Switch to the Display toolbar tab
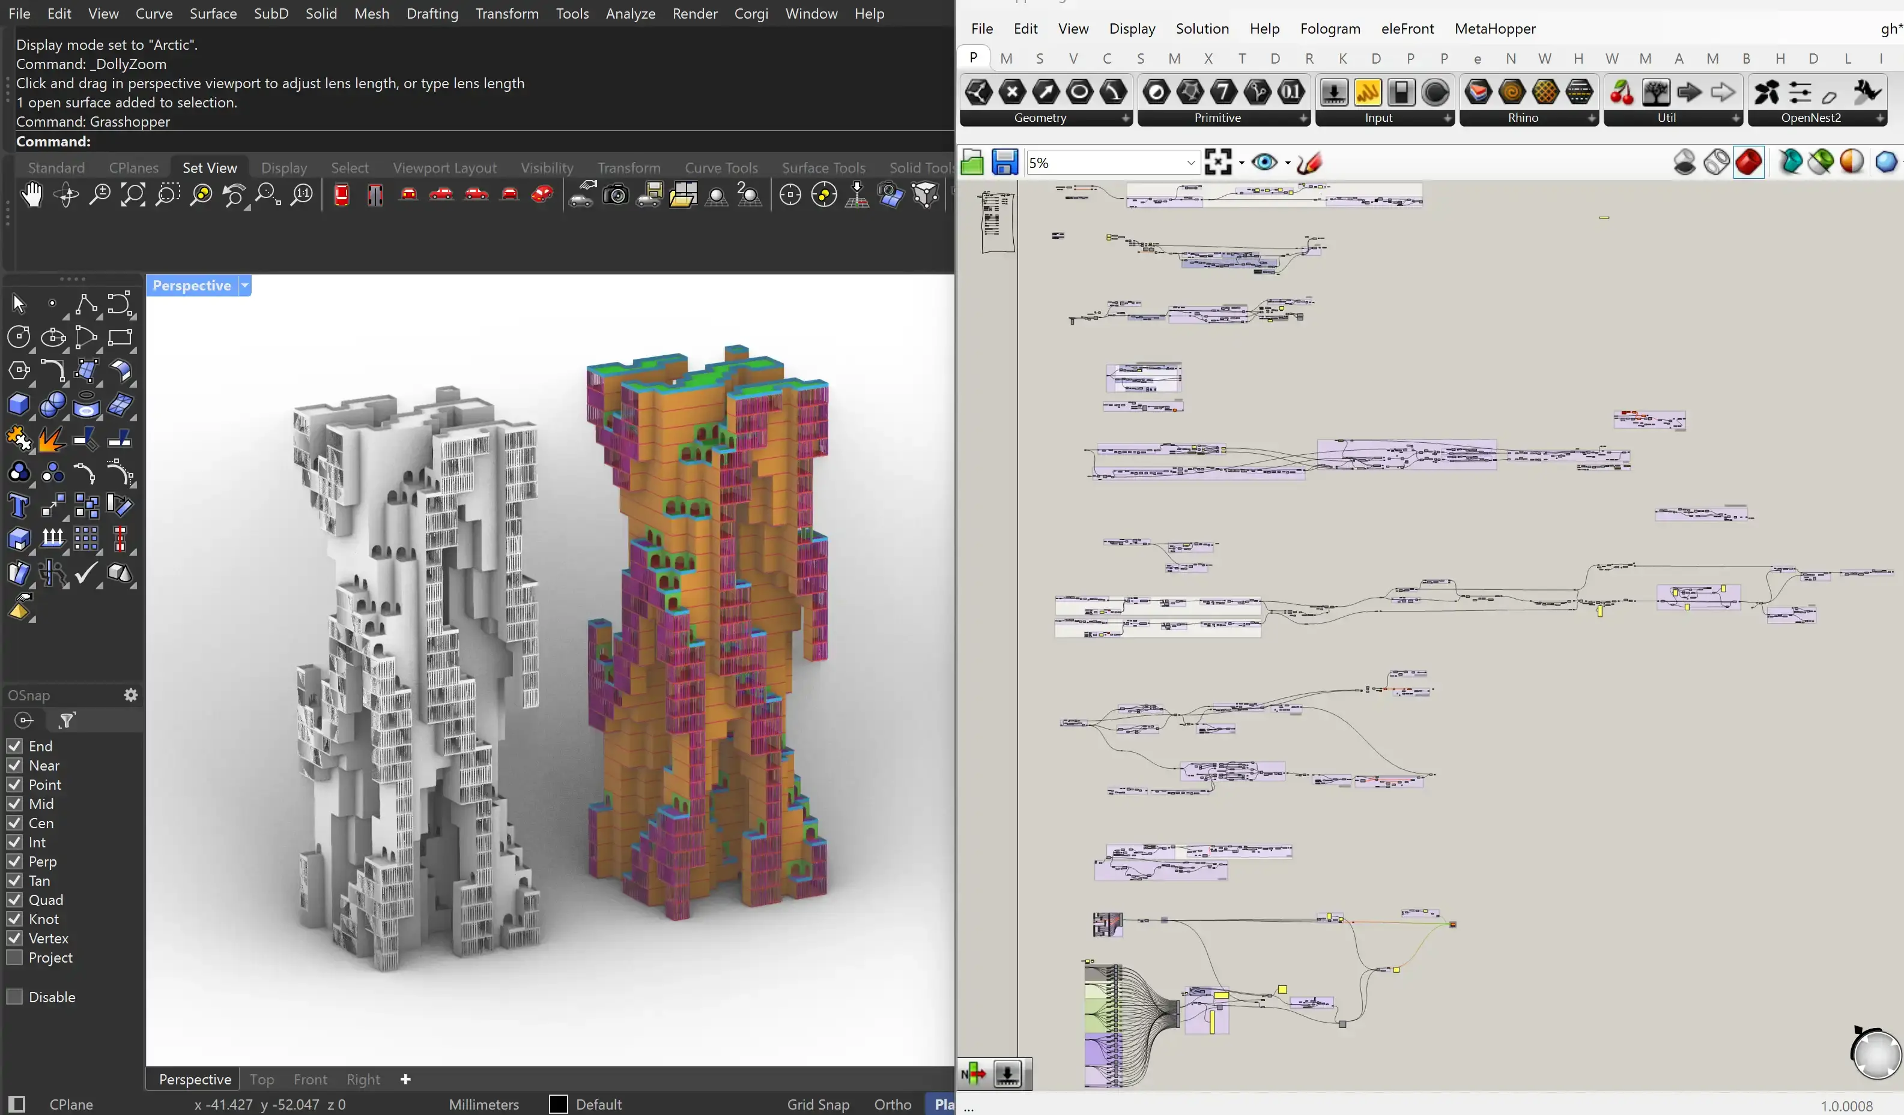 284,167
